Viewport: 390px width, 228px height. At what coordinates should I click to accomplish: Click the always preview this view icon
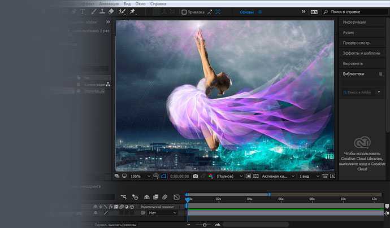pos(117,176)
